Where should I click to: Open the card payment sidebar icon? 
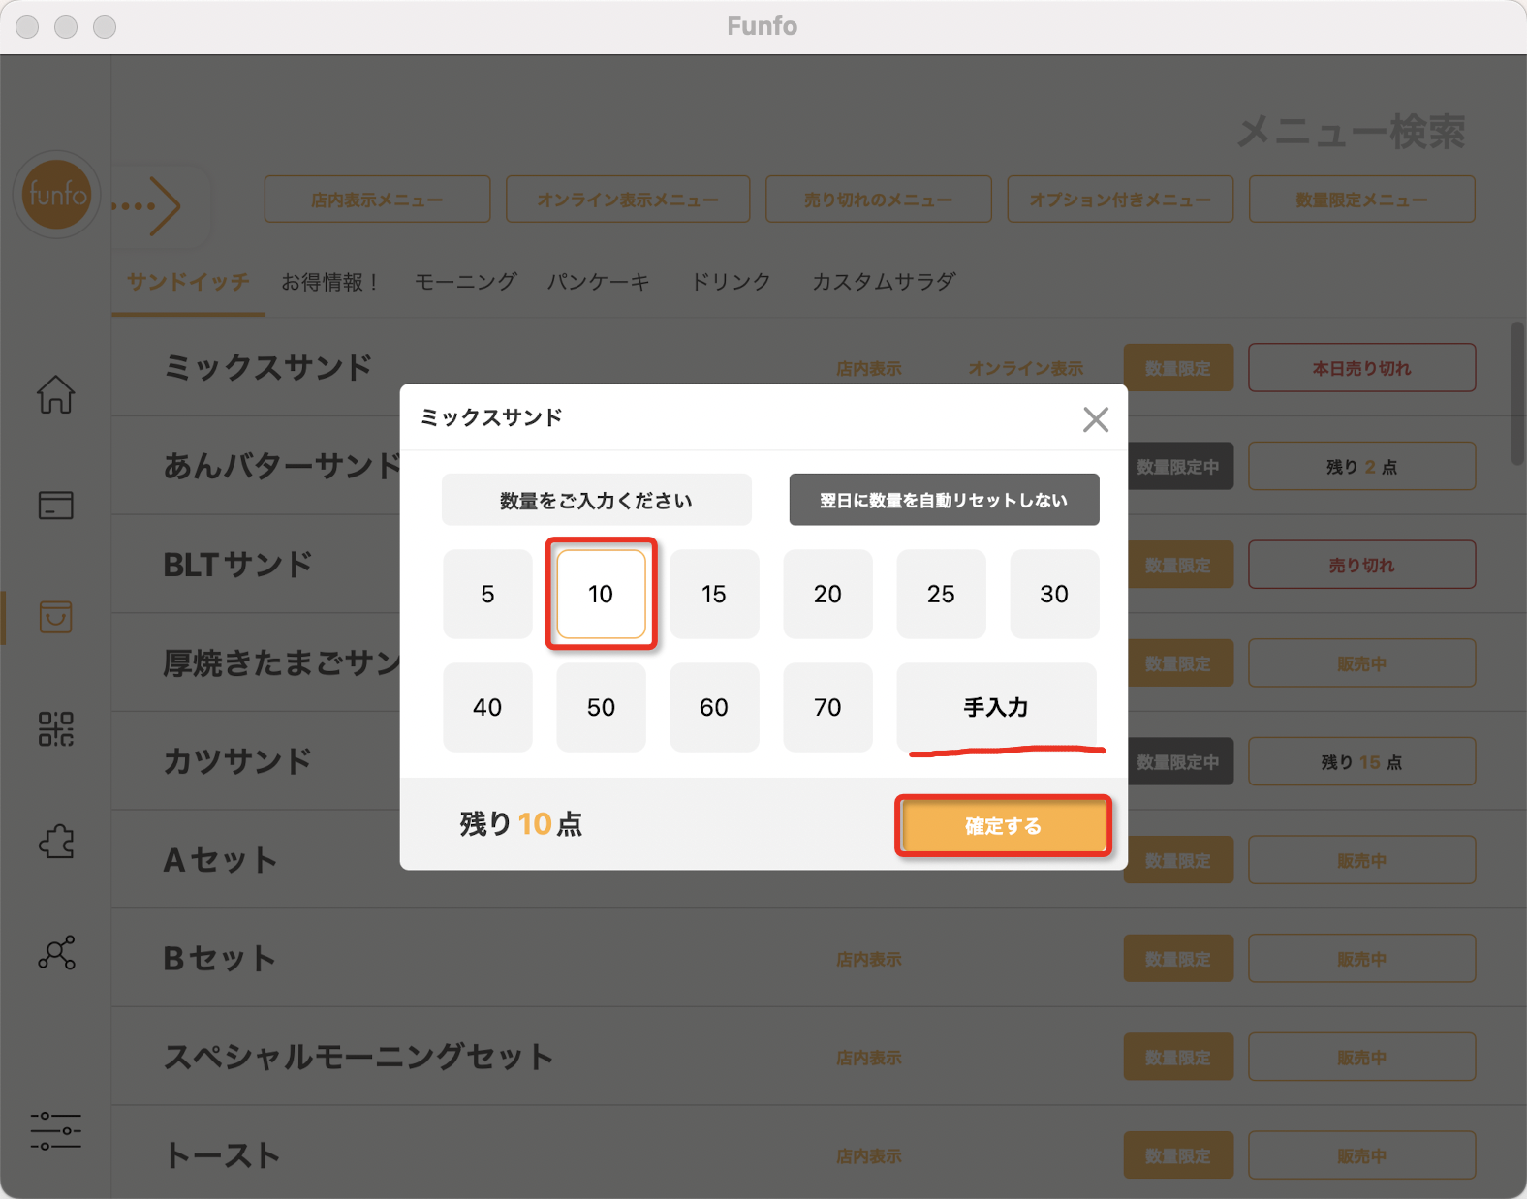tap(55, 506)
